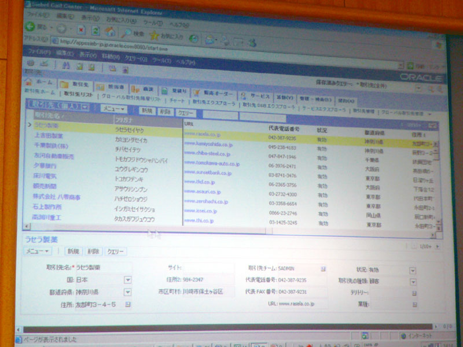Click the 取引先名 form input field
This screenshot has height=347, width=463.
click(x=104, y=267)
